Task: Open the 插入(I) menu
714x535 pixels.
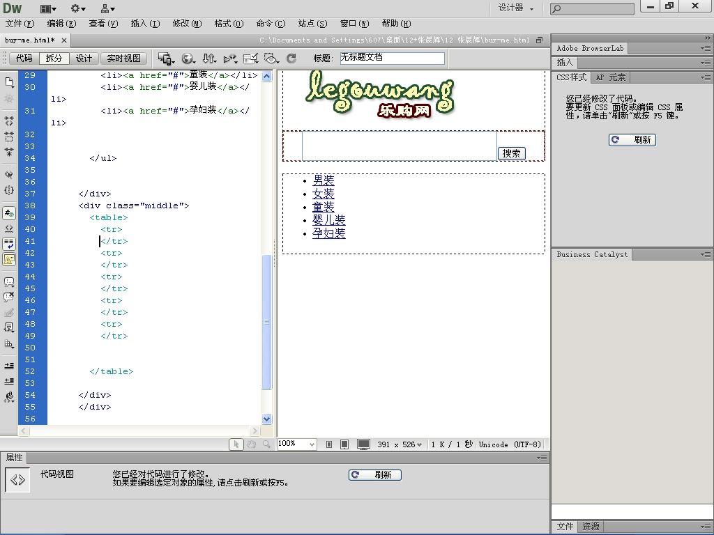Action: (x=145, y=24)
